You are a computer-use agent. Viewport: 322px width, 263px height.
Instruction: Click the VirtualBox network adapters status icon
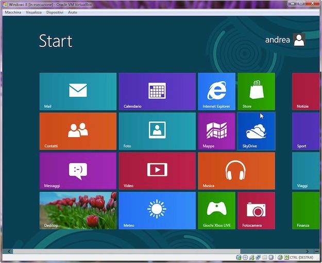[x=258, y=257]
